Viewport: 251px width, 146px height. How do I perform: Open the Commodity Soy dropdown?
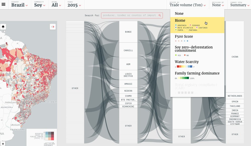[x=40, y=5]
